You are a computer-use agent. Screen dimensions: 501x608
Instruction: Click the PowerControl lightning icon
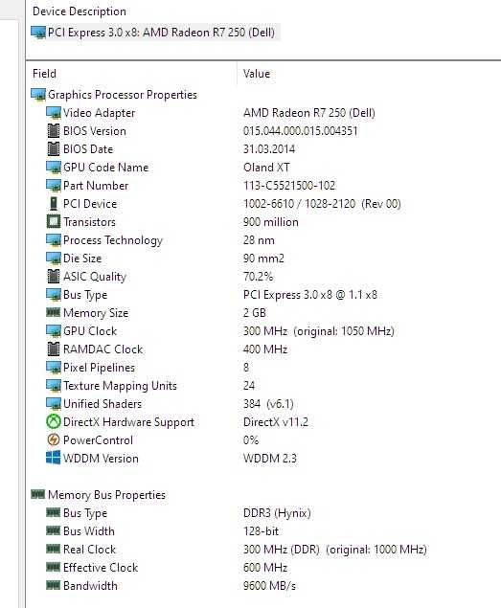(54, 440)
